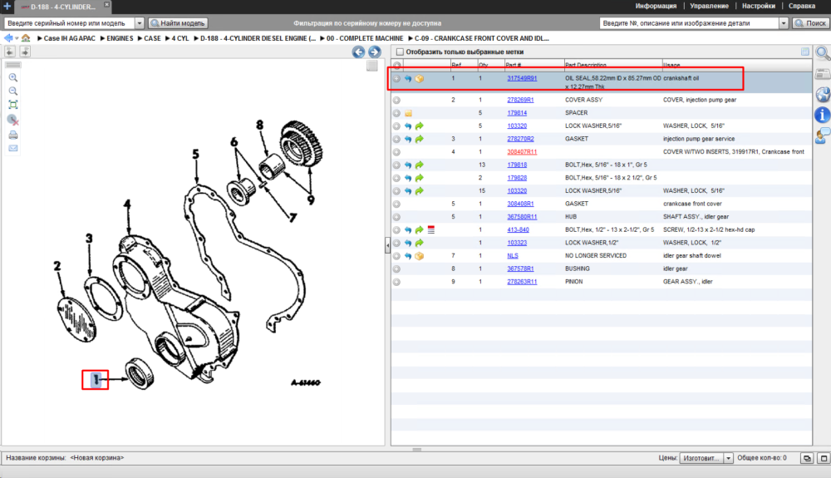831x478 pixels.
Task: Open the globe sidebar icon
Action: point(823,94)
